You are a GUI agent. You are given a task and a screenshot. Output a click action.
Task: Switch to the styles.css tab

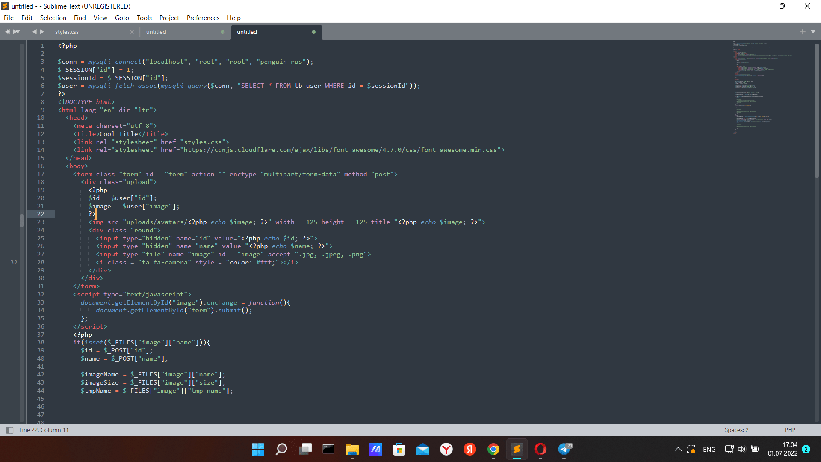point(67,31)
